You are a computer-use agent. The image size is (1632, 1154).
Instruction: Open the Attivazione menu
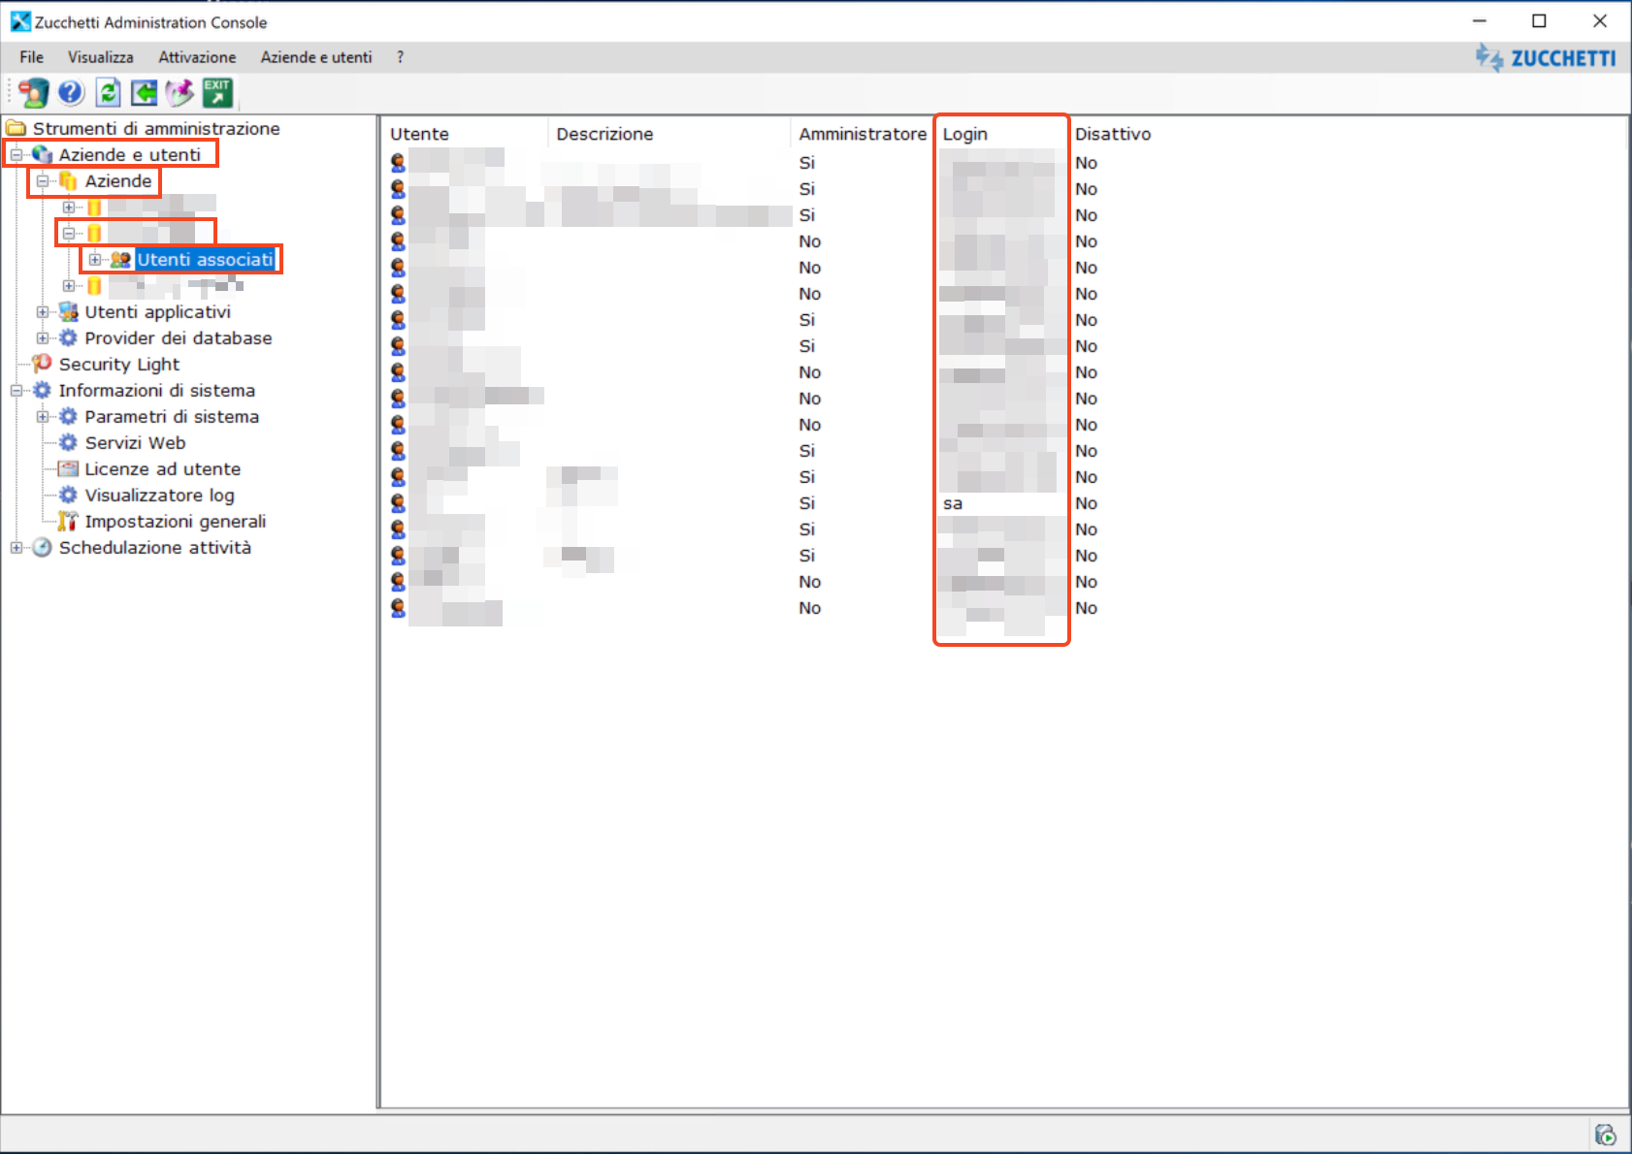tap(197, 57)
